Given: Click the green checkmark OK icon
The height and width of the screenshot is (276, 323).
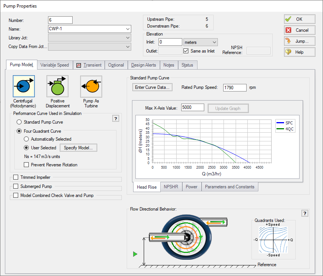Looking at the screenshot, I should pyautogui.click(x=289, y=19).
